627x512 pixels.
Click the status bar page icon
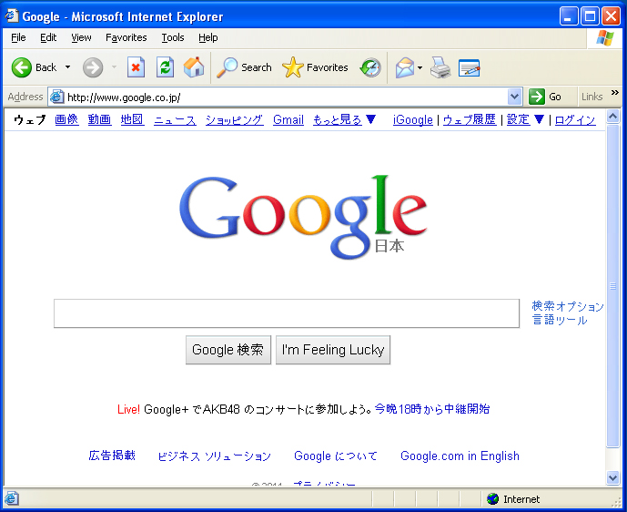[11, 498]
